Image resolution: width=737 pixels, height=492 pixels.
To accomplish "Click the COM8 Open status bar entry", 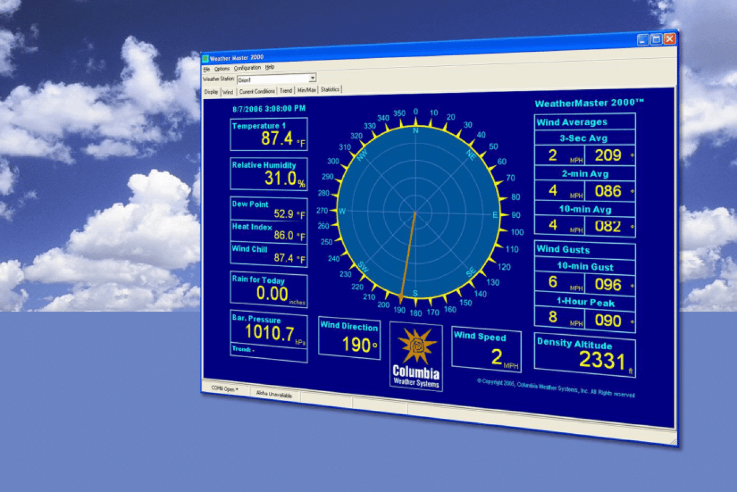I will tap(225, 389).
